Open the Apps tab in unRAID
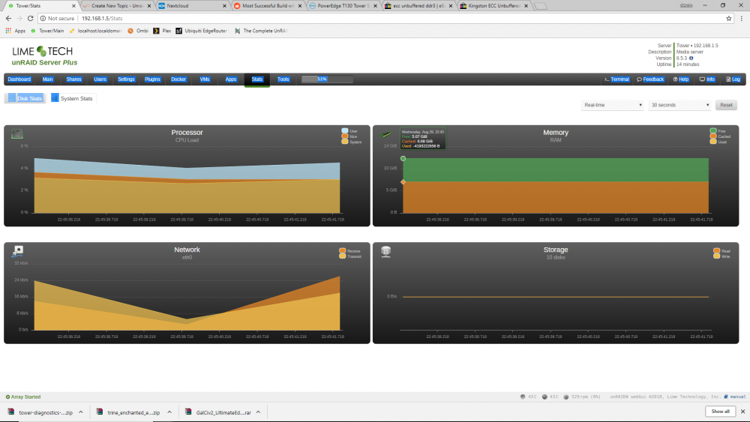This screenshot has height=422, width=750. (x=231, y=79)
